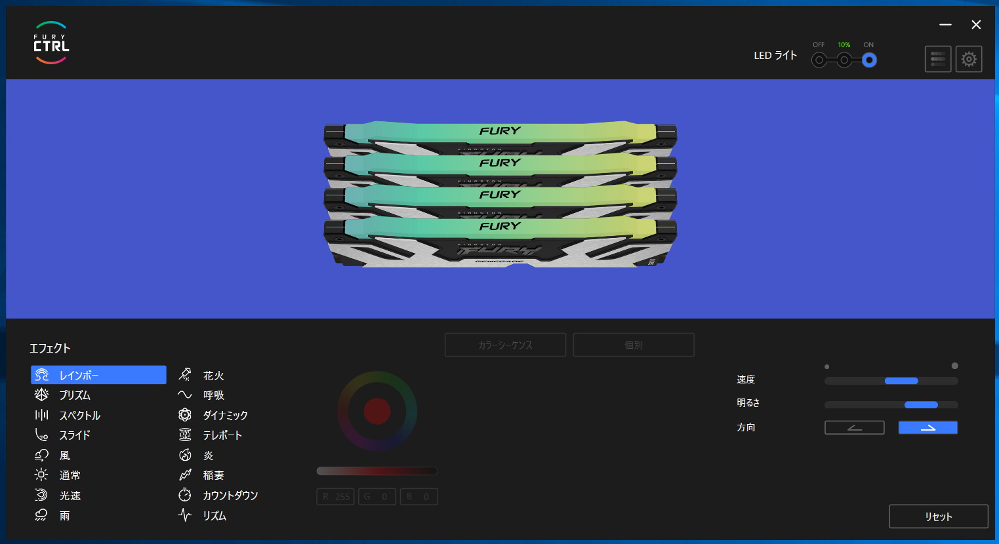This screenshot has width=999, height=544.
Task: Click the color wheel picker
Action: pyautogui.click(x=377, y=411)
